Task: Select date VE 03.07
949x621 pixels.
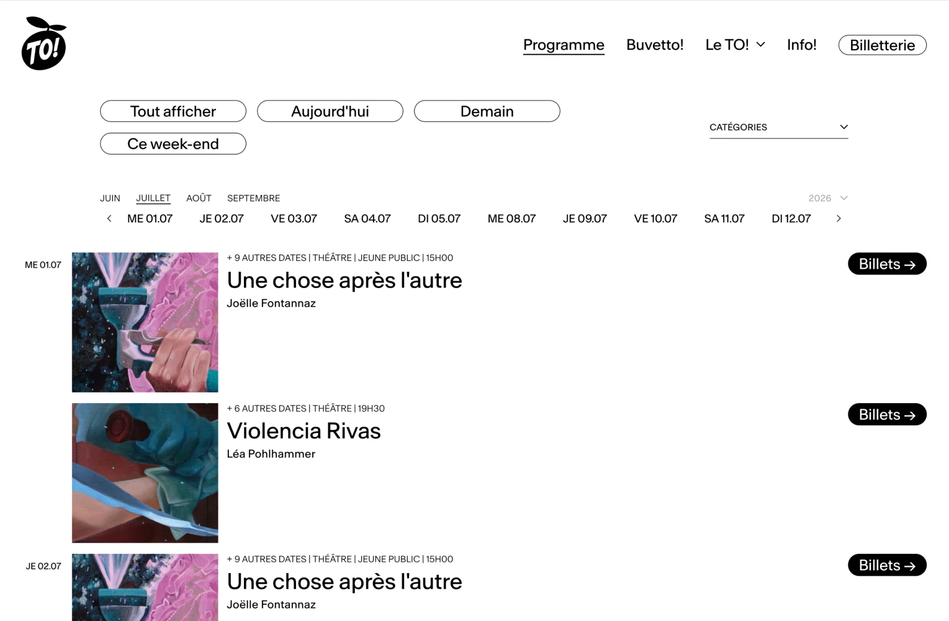Action: click(294, 219)
